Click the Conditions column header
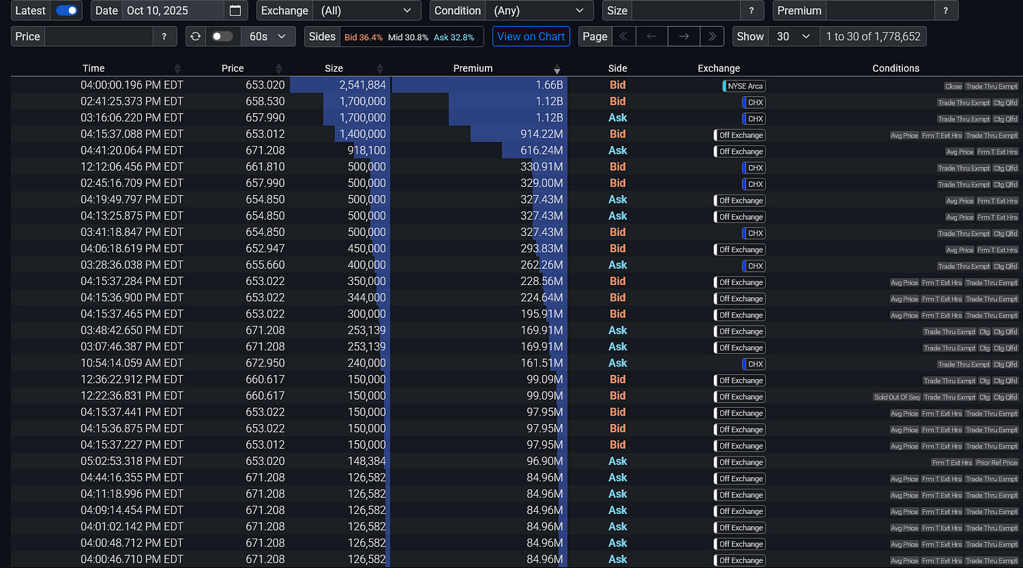 (896, 68)
